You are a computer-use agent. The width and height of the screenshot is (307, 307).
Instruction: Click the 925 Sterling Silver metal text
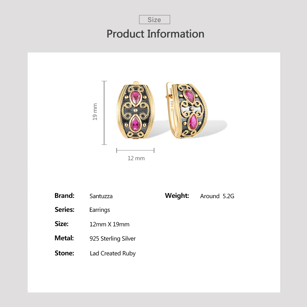click(112, 239)
